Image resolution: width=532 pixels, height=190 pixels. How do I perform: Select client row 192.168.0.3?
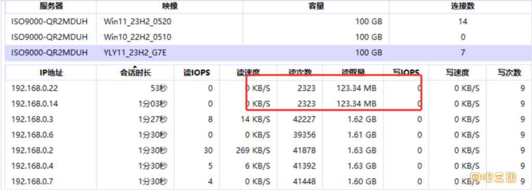(269, 119)
